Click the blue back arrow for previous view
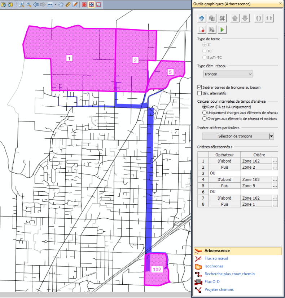285x298 pixels. coord(36,5)
